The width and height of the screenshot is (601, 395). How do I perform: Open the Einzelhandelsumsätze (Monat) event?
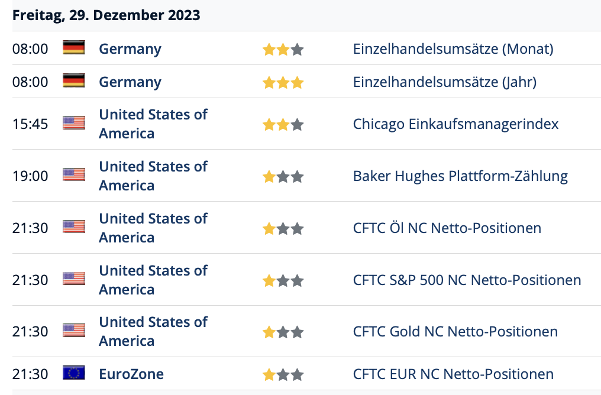[x=453, y=49]
